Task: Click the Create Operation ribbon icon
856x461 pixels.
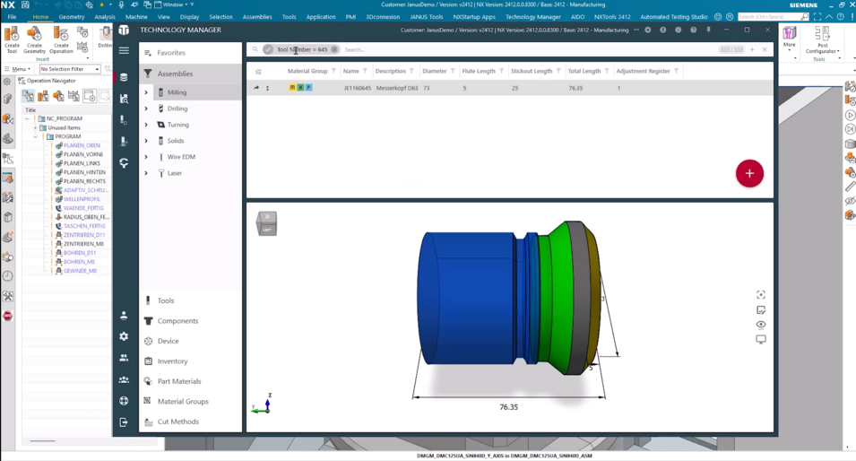Action: coord(61,39)
